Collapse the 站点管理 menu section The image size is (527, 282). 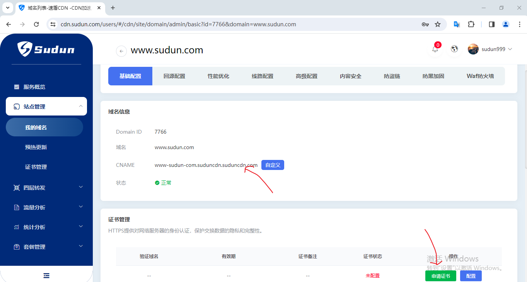(x=46, y=107)
